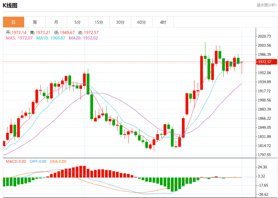
Task: Click the 1866.22 price axis label
Action: [x=264, y=118]
